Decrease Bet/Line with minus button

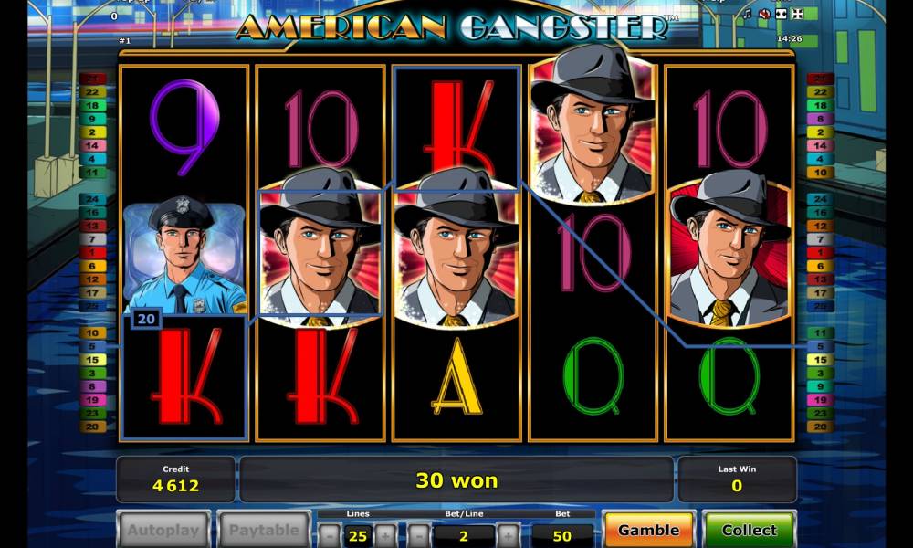tap(418, 534)
